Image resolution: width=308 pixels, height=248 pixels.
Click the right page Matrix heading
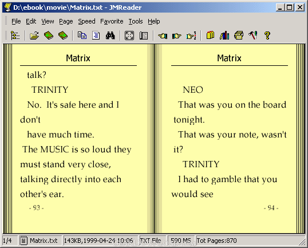229,58
